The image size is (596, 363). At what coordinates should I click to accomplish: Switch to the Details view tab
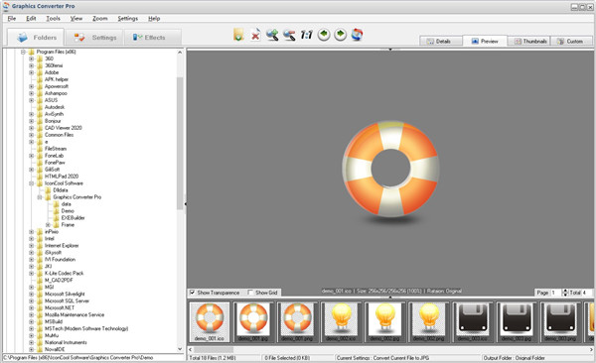pos(441,41)
